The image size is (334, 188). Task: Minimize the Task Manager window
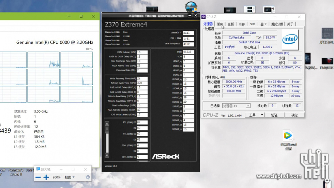(x=69, y=16)
